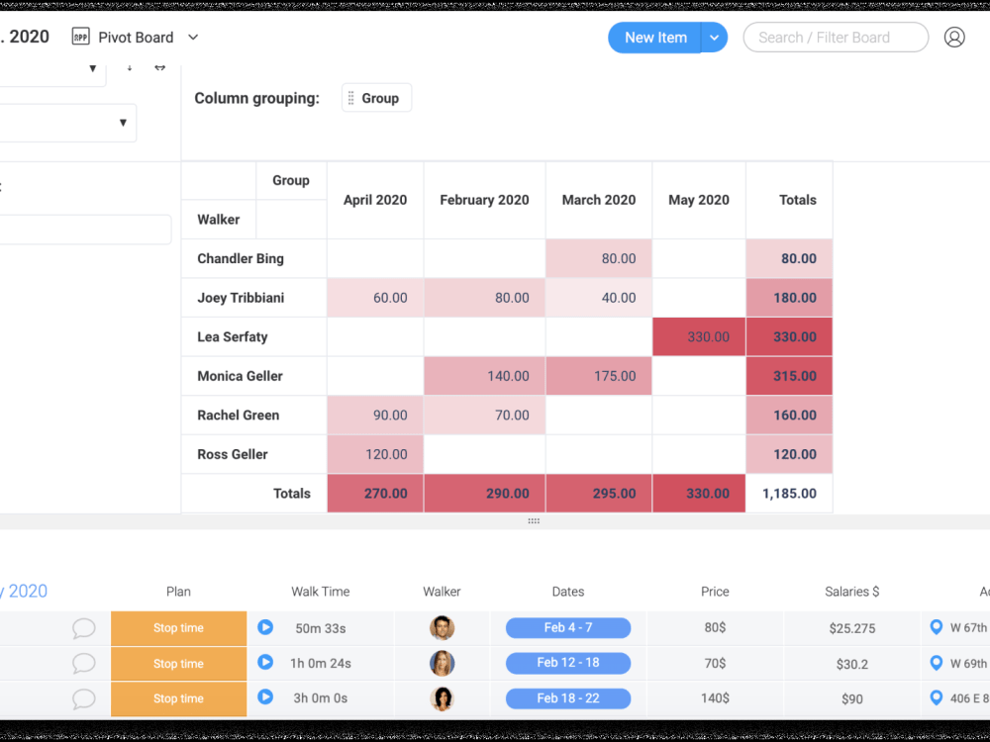The height and width of the screenshot is (742, 990).
Task: Click the Group column grouping chip
Action: [377, 98]
